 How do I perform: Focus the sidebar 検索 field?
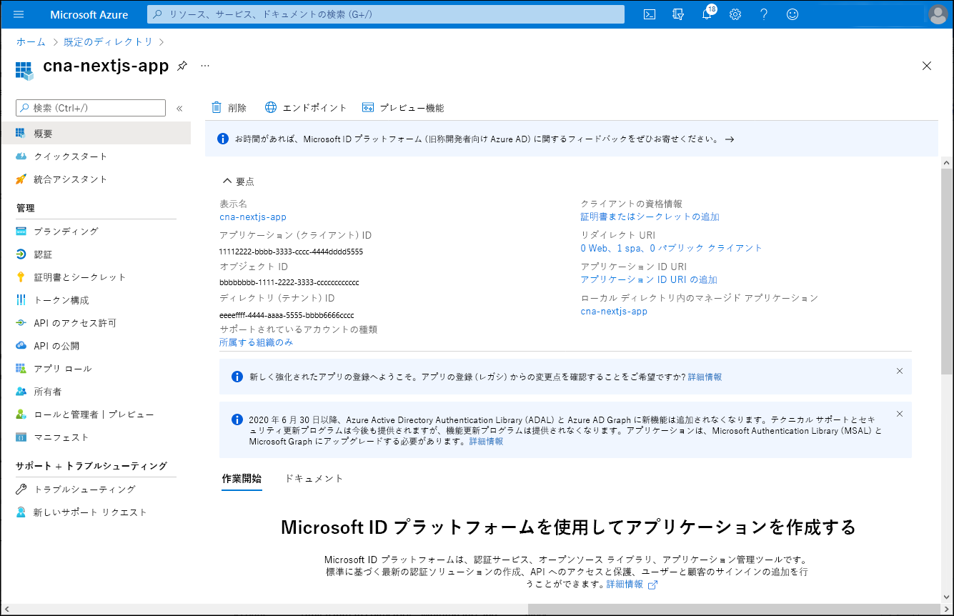(91, 108)
